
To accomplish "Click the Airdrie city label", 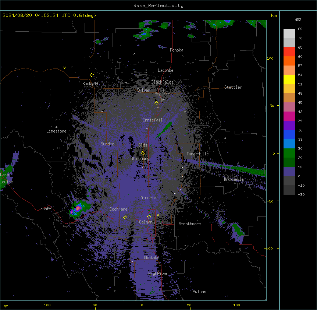I will pyautogui.click(x=148, y=198).
